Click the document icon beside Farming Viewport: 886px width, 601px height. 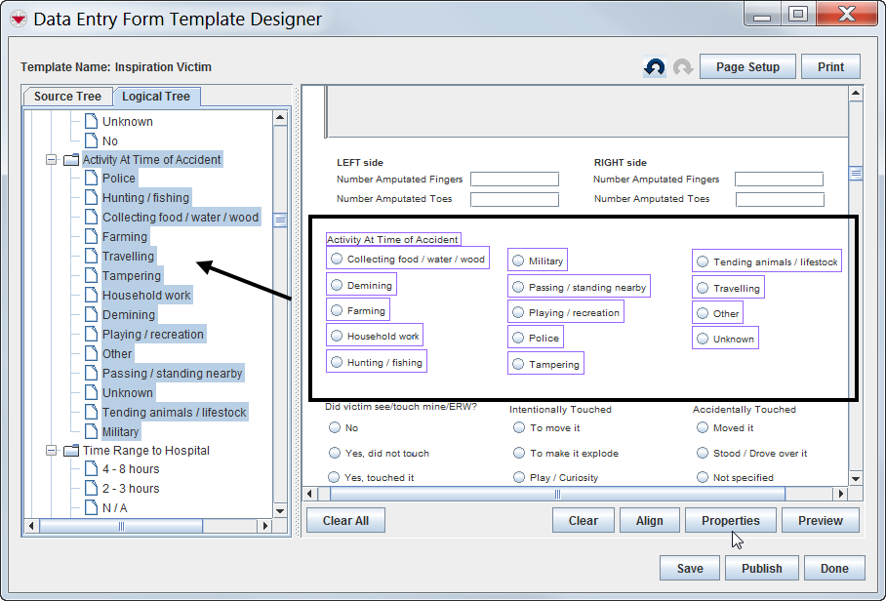point(91,237)
